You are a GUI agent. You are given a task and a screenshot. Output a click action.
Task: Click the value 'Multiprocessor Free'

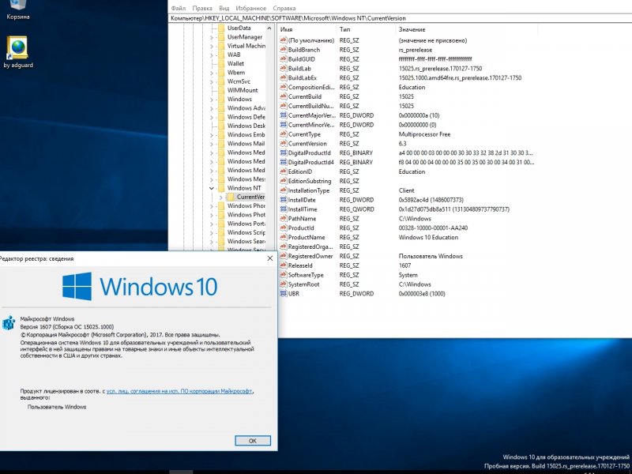(x=424, y=134)
